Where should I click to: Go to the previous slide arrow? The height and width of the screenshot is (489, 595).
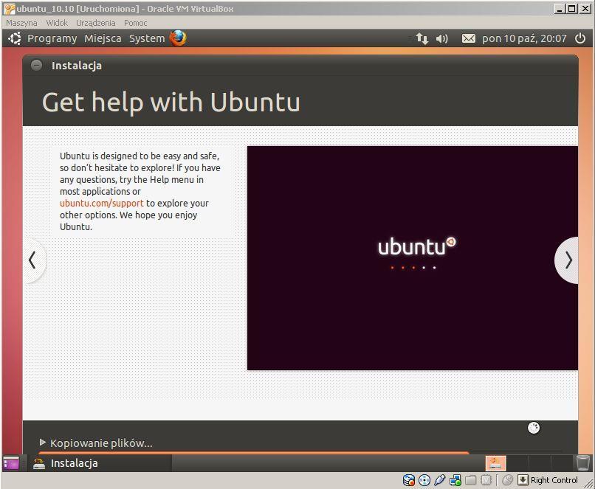click(33, 260)
